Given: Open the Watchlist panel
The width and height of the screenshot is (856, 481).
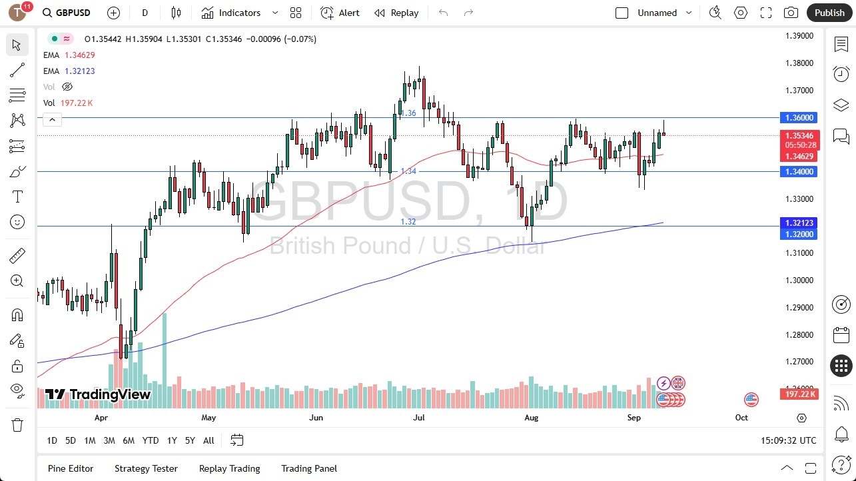Looking at the screenshot, I should 841,44.
